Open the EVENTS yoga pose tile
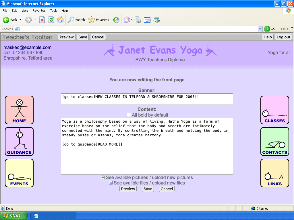 pyautogui.click(x=19, y=173)
